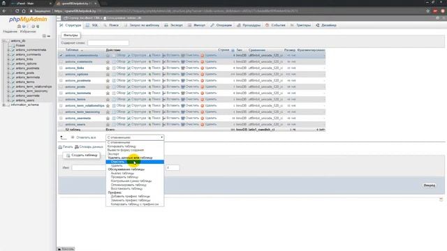447x251 pixels.
Task: Click the Фильтры button
Action: (x=71, y=35)
